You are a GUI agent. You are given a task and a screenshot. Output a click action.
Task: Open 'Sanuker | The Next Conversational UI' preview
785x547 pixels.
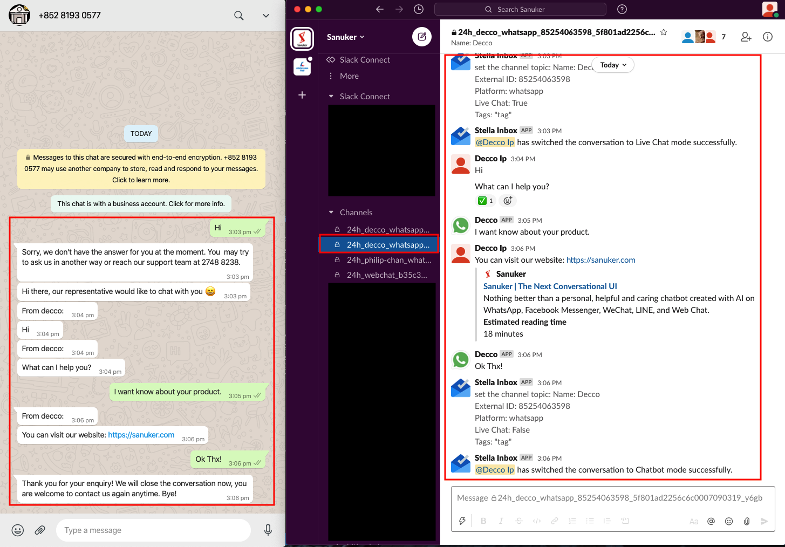(550, 286)
